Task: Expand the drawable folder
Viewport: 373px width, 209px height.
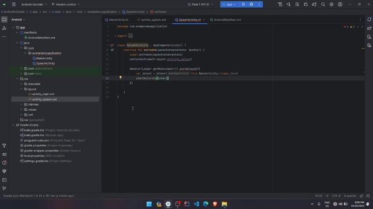Action: (x=22, y=84)
